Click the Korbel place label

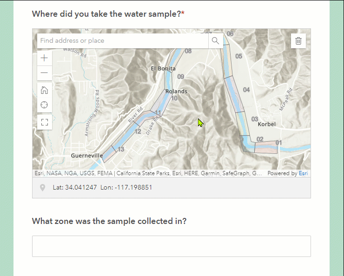click(x=266, y=124)
